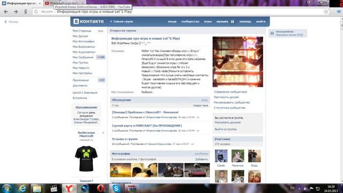Open Мои Аудиозаписи in the sidebar
The image size is (343, 193).
(x=84, y=52)
